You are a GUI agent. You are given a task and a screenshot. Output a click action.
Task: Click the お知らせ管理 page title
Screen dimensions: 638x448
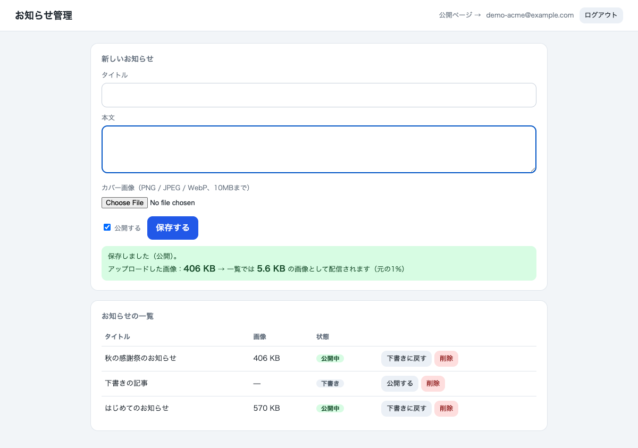(x=44, y=15)
